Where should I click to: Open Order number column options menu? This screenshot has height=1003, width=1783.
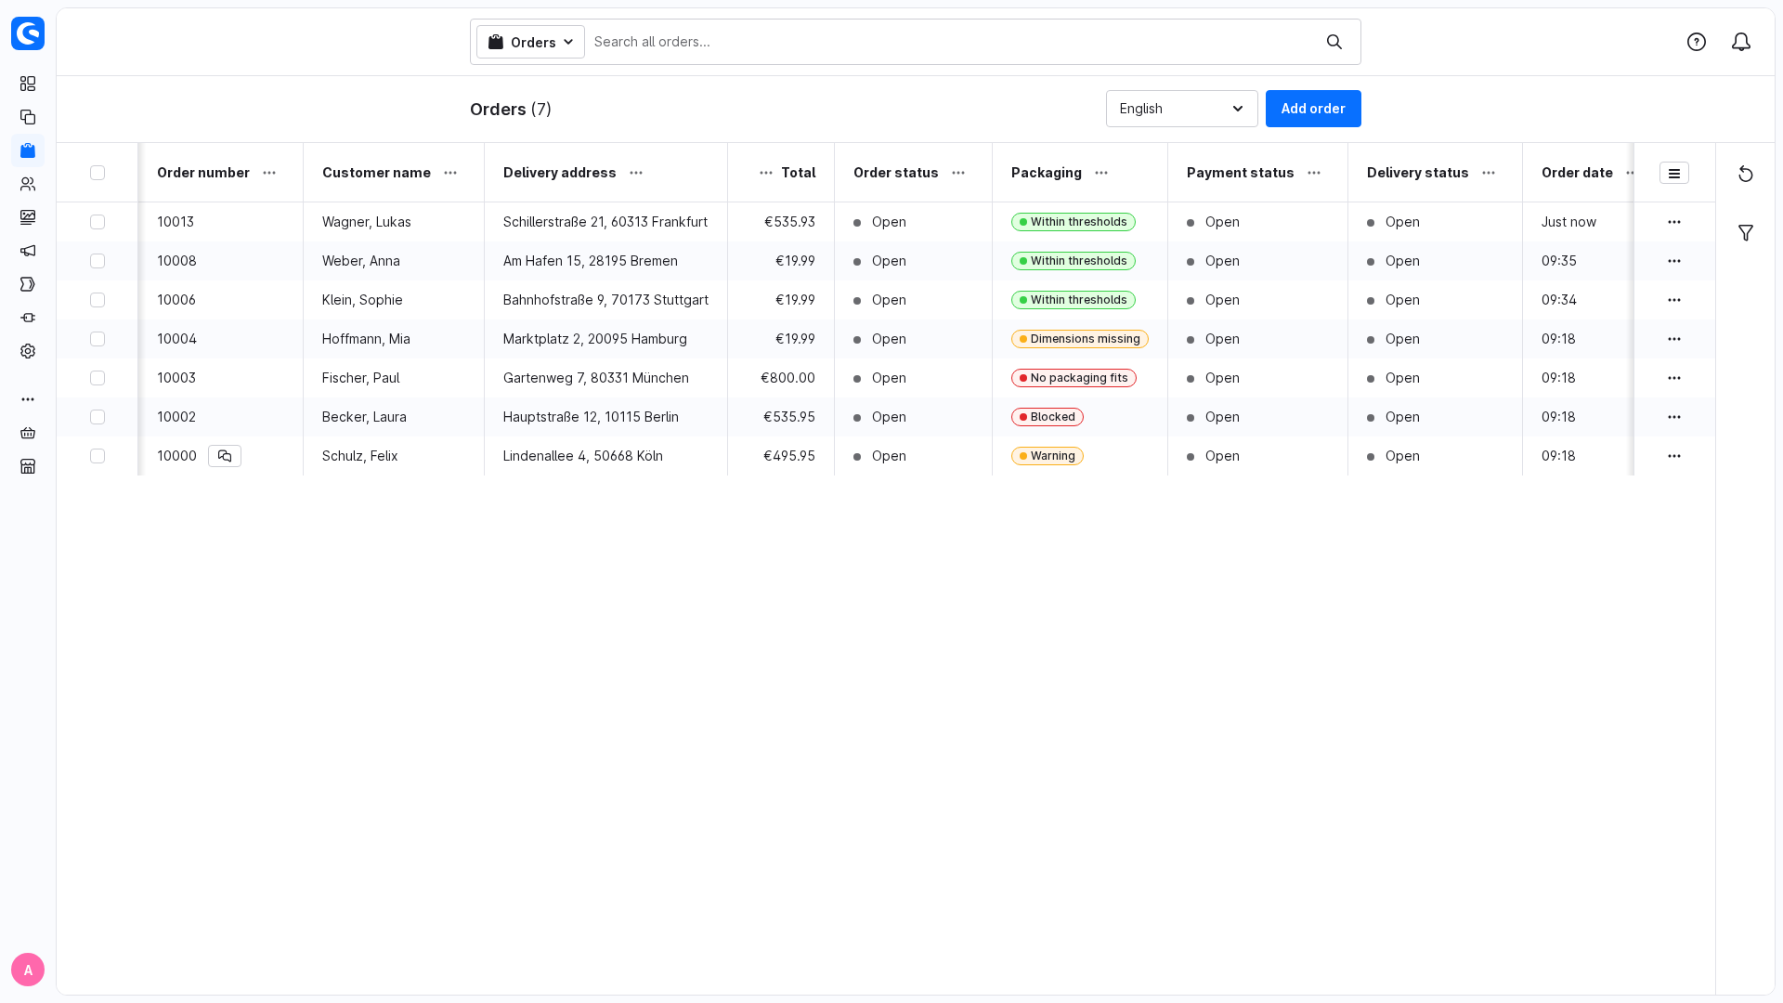[269, 173]
